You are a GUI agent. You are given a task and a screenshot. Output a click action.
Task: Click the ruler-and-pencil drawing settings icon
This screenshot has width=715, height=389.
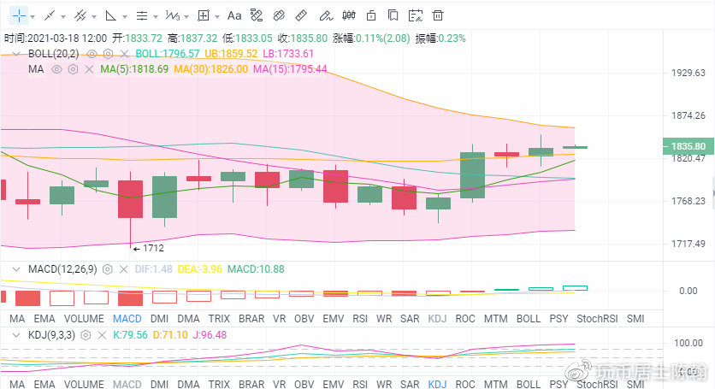(x=257, y=16)
